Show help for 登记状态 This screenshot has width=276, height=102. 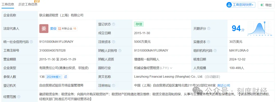113,24
